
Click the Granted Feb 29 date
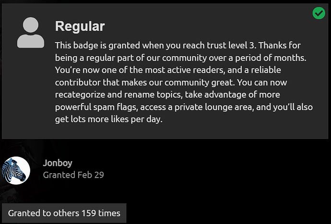(73, 175)
